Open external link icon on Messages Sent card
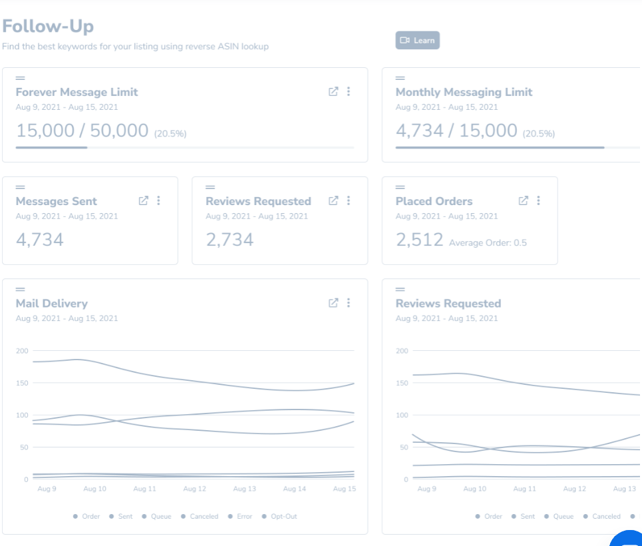Screen dimensions: 642x546 [x=143, y=200]
